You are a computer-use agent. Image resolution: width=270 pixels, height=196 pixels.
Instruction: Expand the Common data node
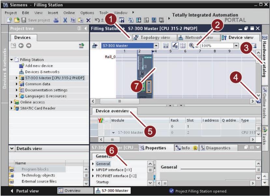click(x=17, y=84)
